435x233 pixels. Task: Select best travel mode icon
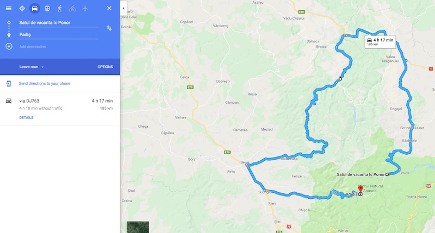[22, 8]
